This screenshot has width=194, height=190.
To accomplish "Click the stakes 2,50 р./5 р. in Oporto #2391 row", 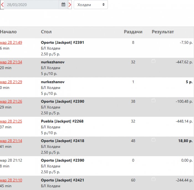I will coord(50,54).
